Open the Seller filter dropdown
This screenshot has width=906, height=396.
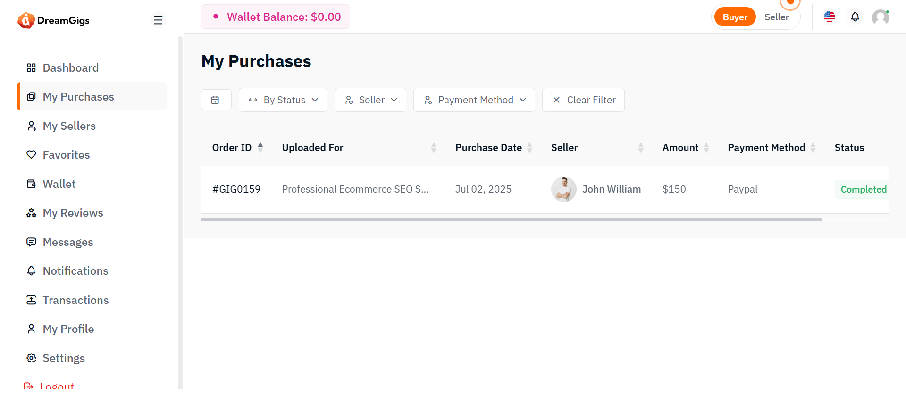(370, 100)
